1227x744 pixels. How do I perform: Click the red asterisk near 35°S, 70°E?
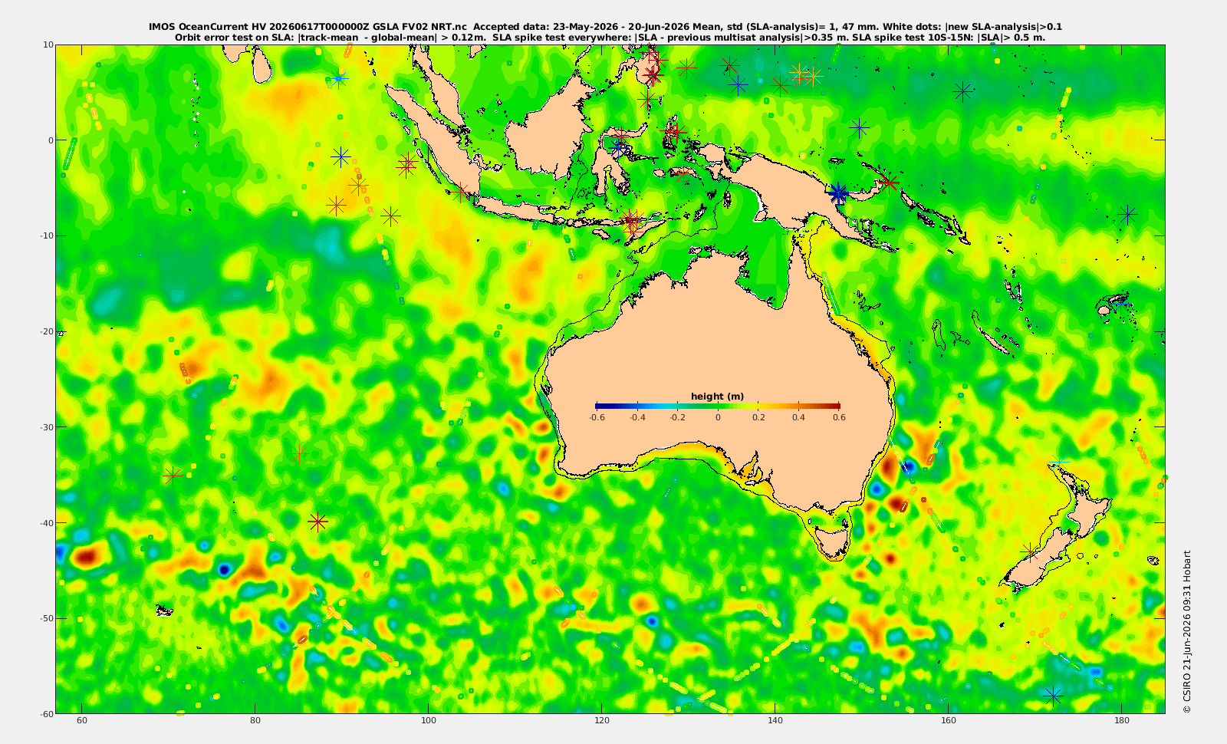click(173, 476)
